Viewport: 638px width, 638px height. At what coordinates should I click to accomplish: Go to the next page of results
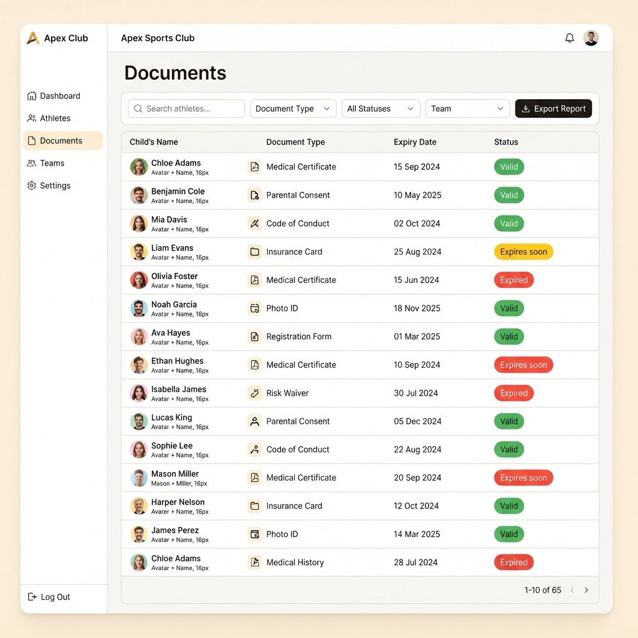[586, 590]
